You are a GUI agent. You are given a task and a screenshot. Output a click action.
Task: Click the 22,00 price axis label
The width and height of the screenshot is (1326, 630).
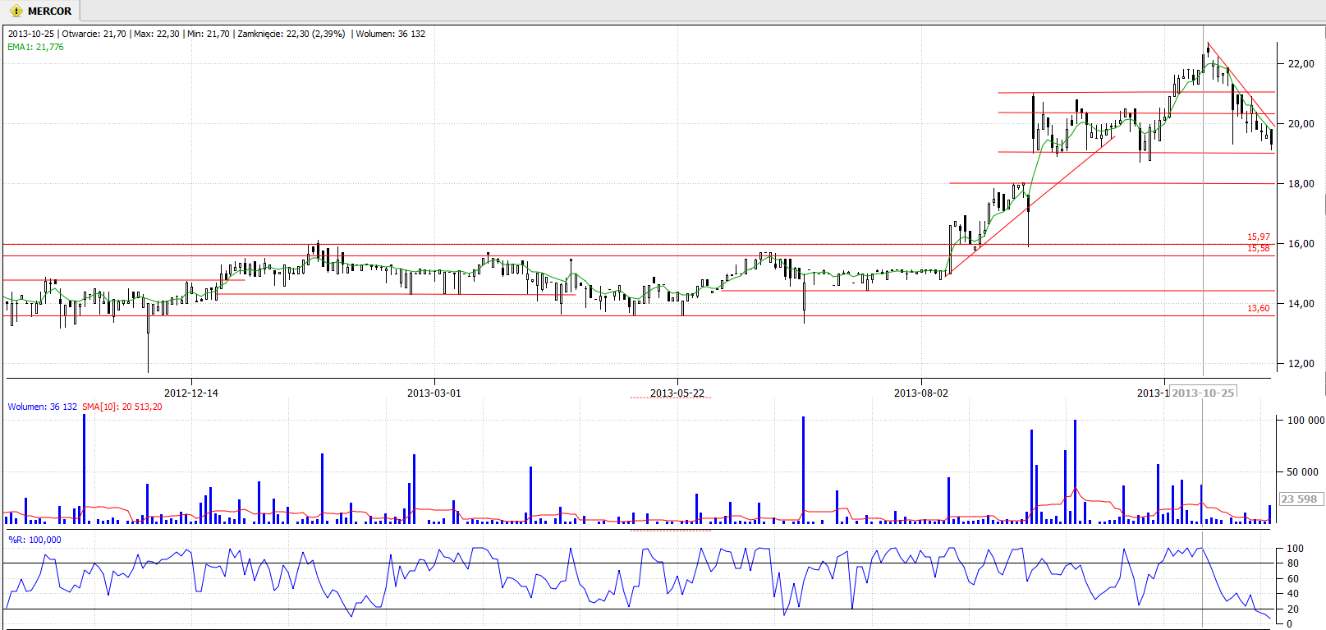click(1301, 63)
